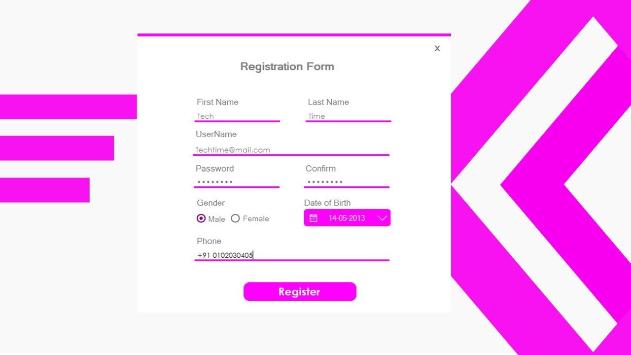Click the First Name label text
The height and width of the screenshot is (355, 631).
(x=217, y=102)
